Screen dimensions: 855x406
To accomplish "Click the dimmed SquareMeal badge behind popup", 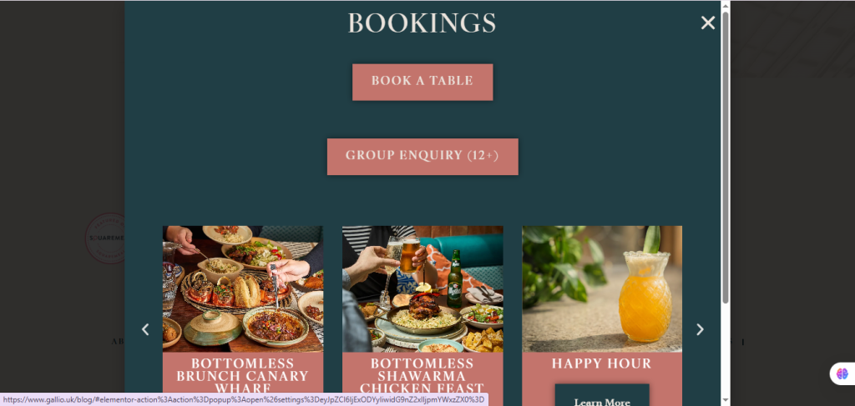I will coord(105,238).
